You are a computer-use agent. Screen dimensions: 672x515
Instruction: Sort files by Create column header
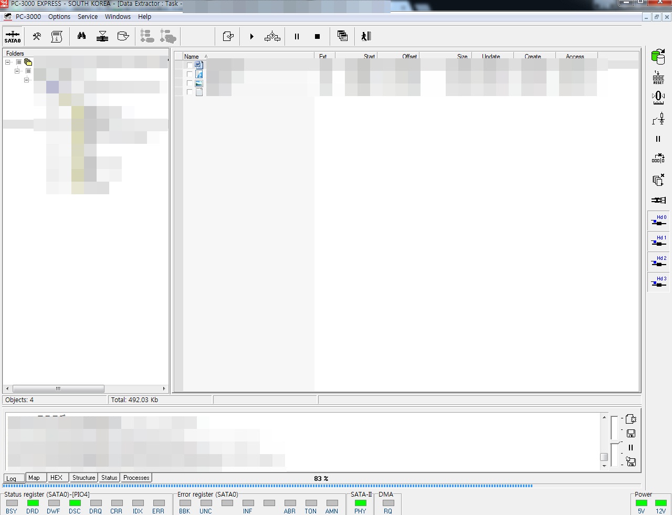click(534, 56)
